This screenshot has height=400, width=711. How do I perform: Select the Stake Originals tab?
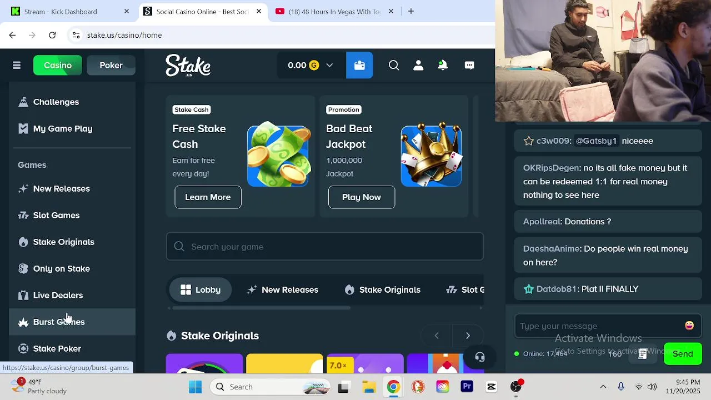pos(382,289)
